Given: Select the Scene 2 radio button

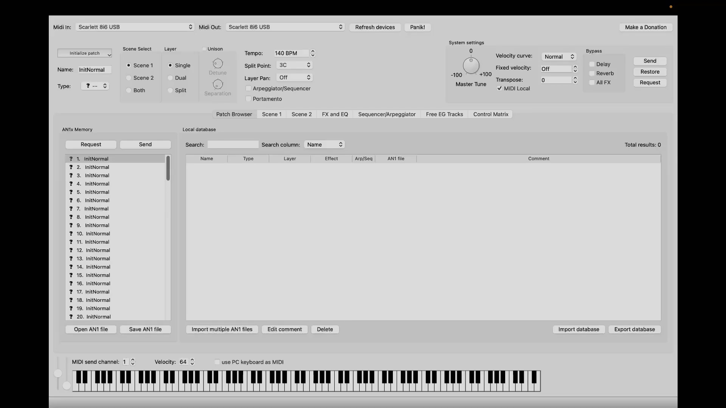Looking at the screenshot, I should 129,78.
